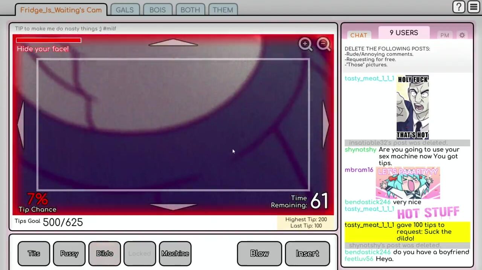Zoom in the camera view
Viewport: 482px width, 270px height.
tap(305, 44)
